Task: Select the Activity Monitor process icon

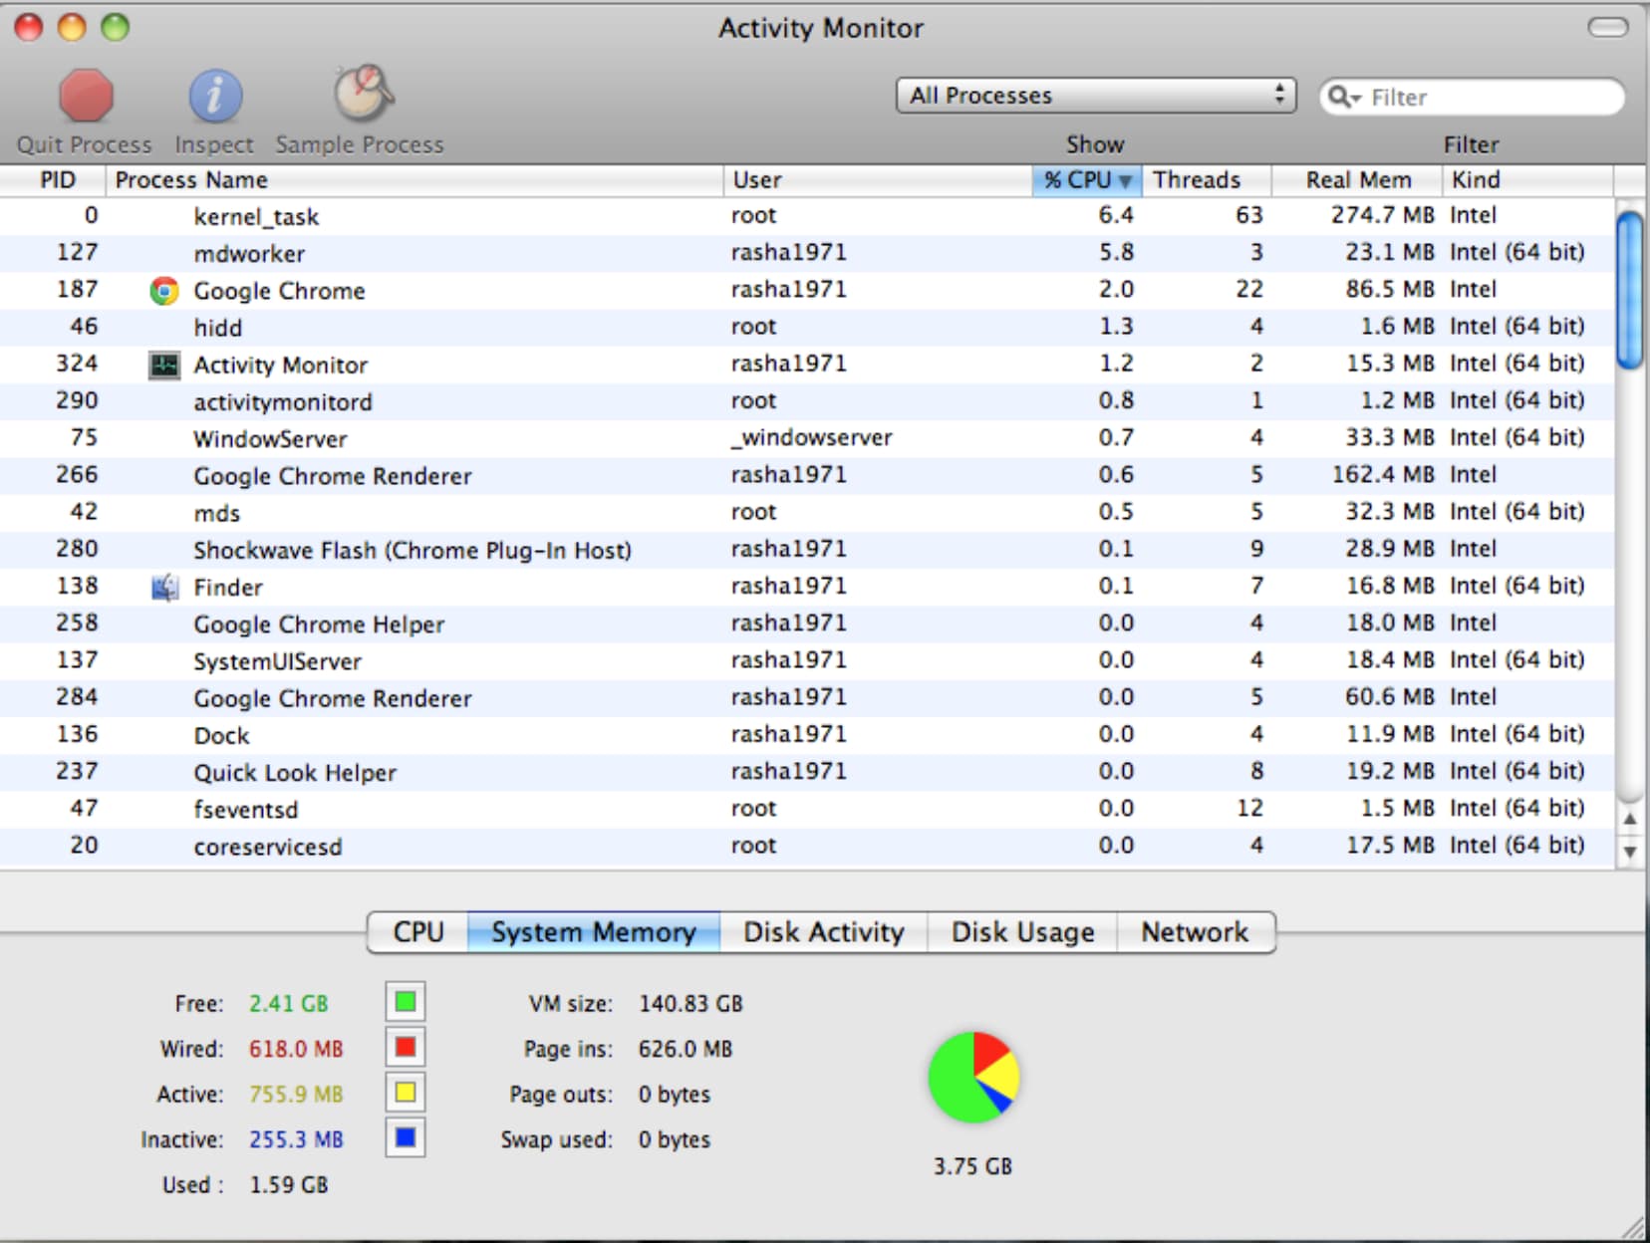Action: tap(164, 366)
